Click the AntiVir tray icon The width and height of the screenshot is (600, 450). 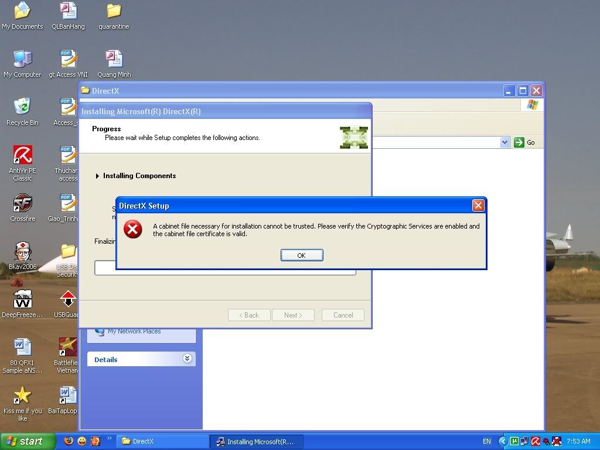[x=536, y=442]
